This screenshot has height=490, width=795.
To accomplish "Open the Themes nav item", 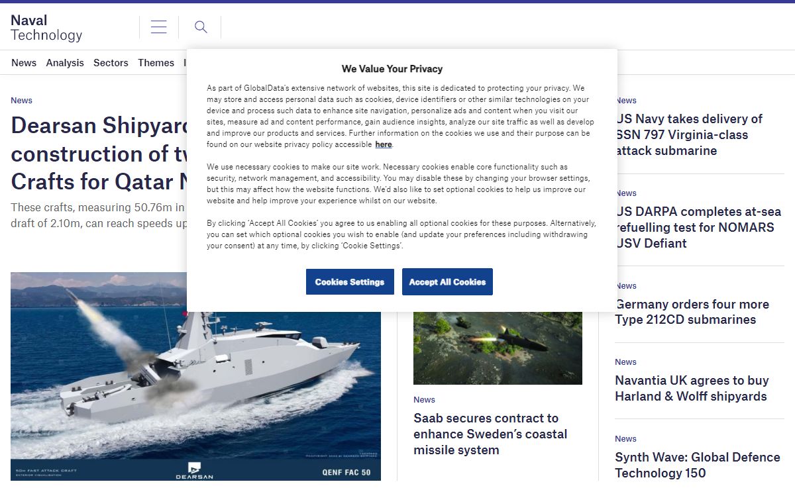I will point(156,63).
